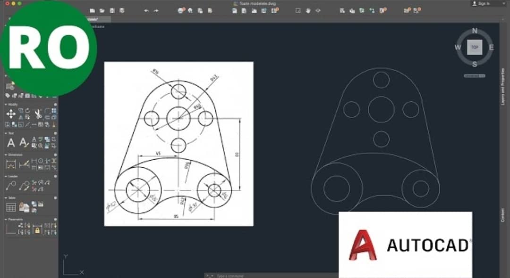Click the Undo arrow in the toolbar

click(x=146, y=10)
